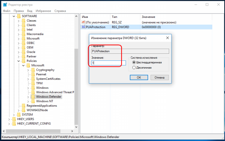Click the Peernet folder icon
Image resolution: width=225 pixels, height=141 pixels.
click(33, 74)
